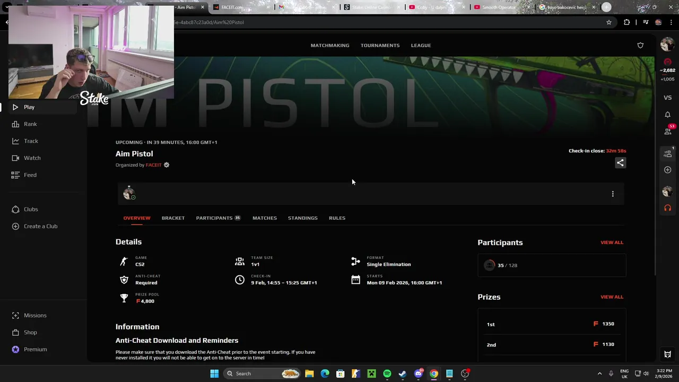Click the FACEIT organizer link
Screen dimensions: 679x382
[x=154, y=165]
